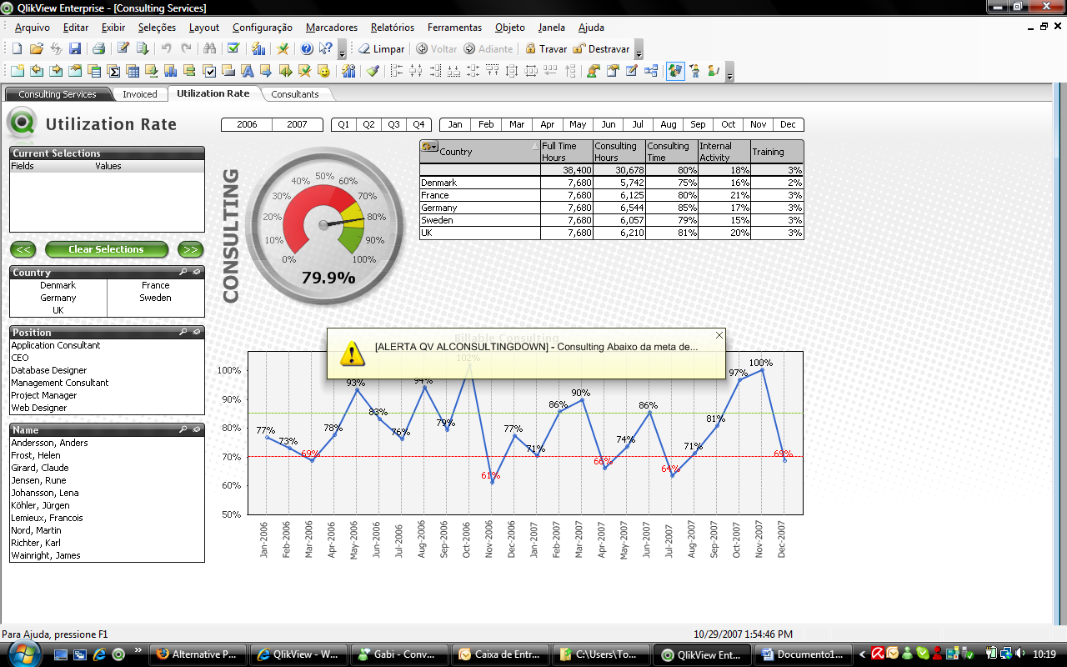This screenshot has height=667, width=1067.
Task: Click the back << selections button
Action: point(23,249)
